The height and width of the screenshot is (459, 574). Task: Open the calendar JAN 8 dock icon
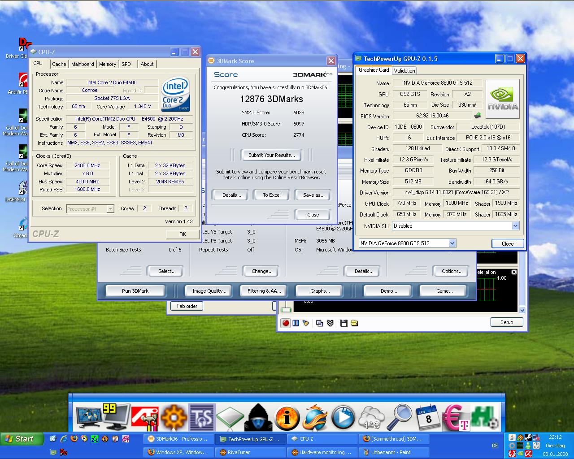pos(427,418)
